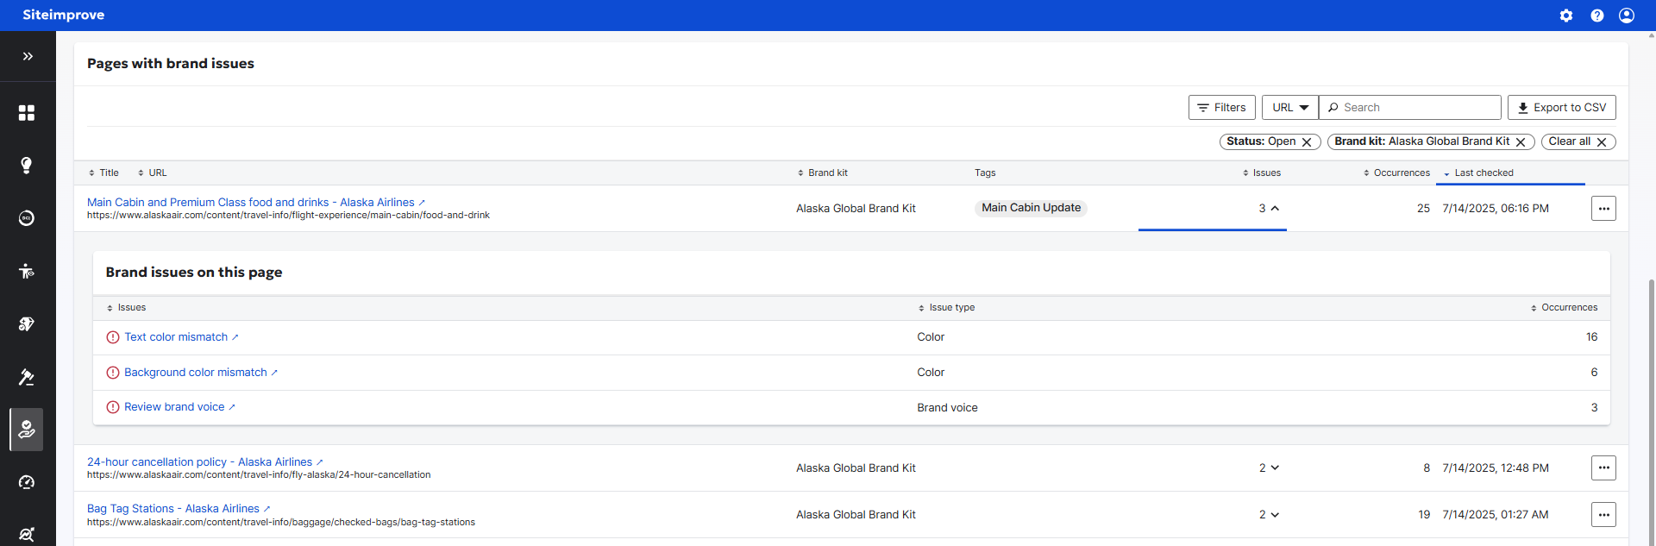Click the bag-tag-stations URL text
This screenshot has width=1656, height=546.
pos(281,523)
